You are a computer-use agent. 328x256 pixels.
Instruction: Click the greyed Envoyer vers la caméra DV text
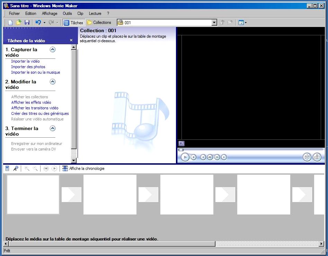coord(34,149)
